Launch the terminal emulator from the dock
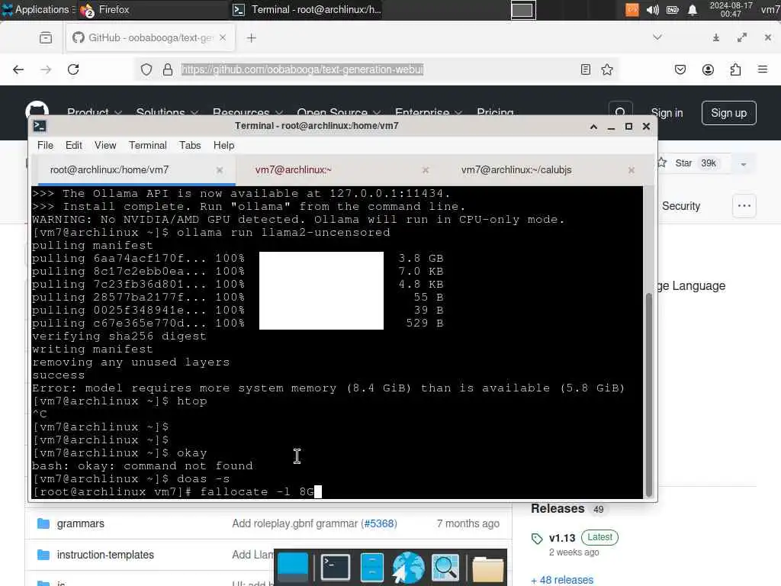781x586 pixels. click(x=336, y=568)
